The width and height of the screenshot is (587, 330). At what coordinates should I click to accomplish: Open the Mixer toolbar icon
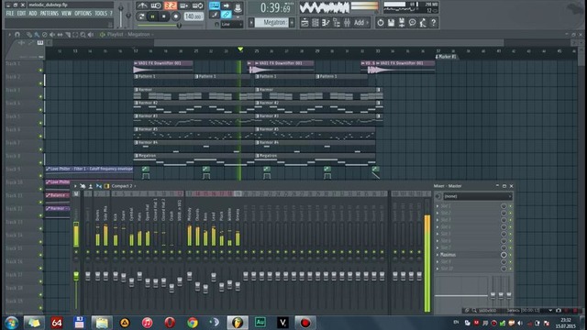(347, 23)
